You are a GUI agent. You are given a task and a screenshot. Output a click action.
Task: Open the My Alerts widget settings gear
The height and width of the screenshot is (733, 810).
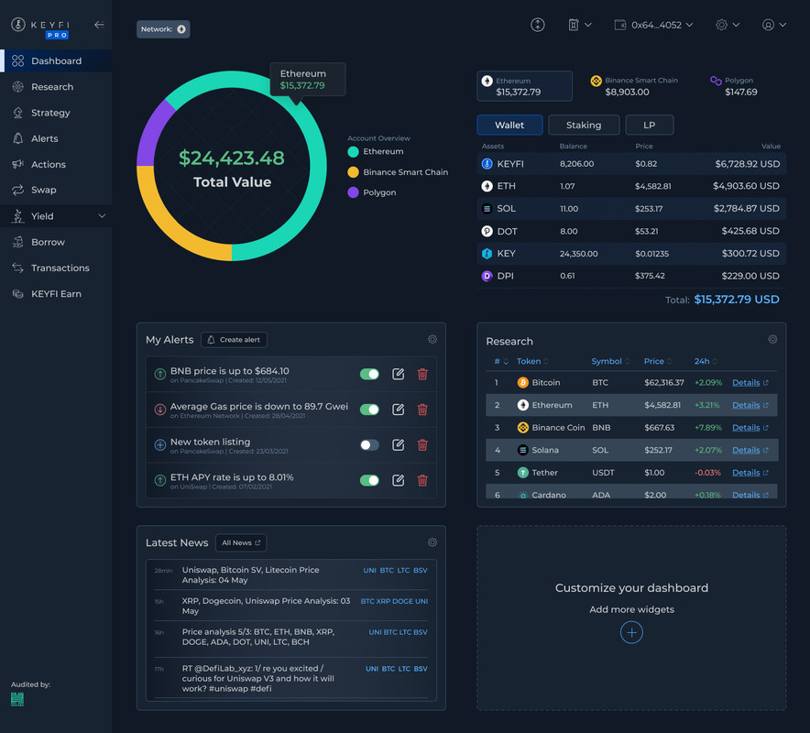pyautogui.click(x=432, y=339)
